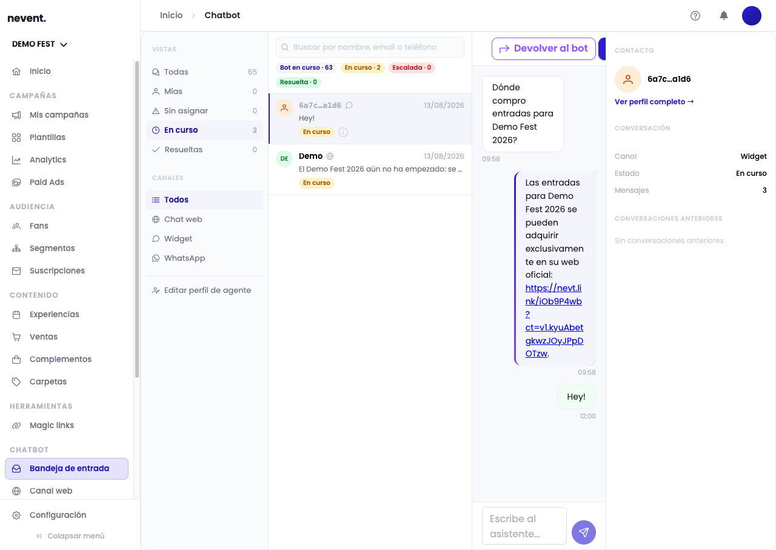Viewport: 776px width, 550px height.
Task: Open the 6a7c…a1d6 conversation row
Action: (370, 119)
